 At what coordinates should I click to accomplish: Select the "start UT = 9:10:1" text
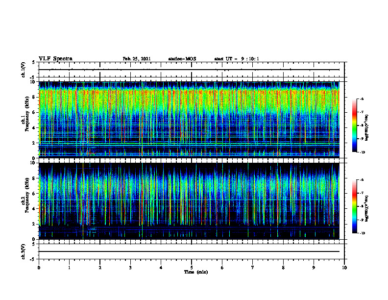pyautogui.click(x=237, y=59)
